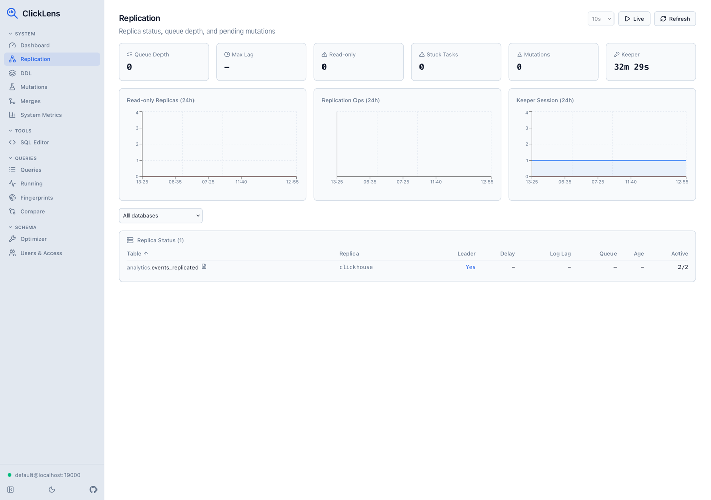This screenshot has width=711, height=500.
Task: Collapse the sidebar using panel icon
Action: 11,490
